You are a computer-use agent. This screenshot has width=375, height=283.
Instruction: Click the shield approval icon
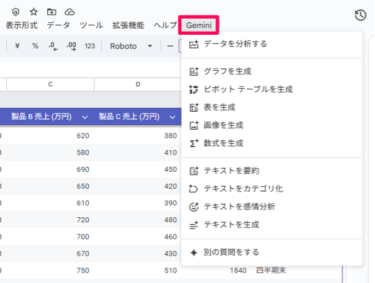coord(16,12)
